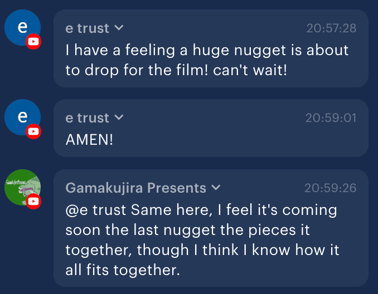Click the YouTube badge beside the 20:57:28 message

click(34, 41)
